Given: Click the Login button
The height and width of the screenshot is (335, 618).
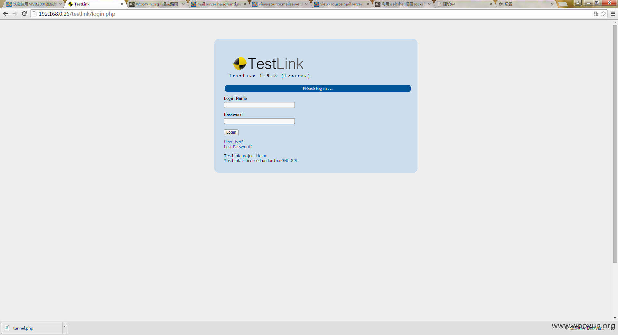Looking at the screenshot, I should [x=231, y=132].
